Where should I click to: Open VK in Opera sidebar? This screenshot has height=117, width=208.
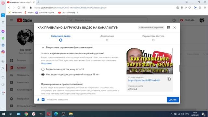(x=3, y=45)
